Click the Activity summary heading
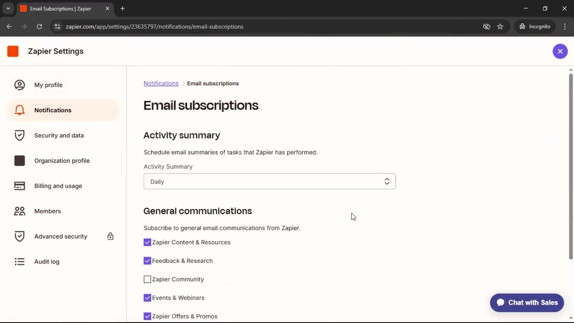 tap(182, 135)
